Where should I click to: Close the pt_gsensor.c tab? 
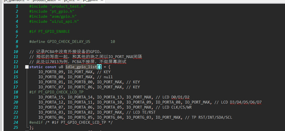[28, 1]
